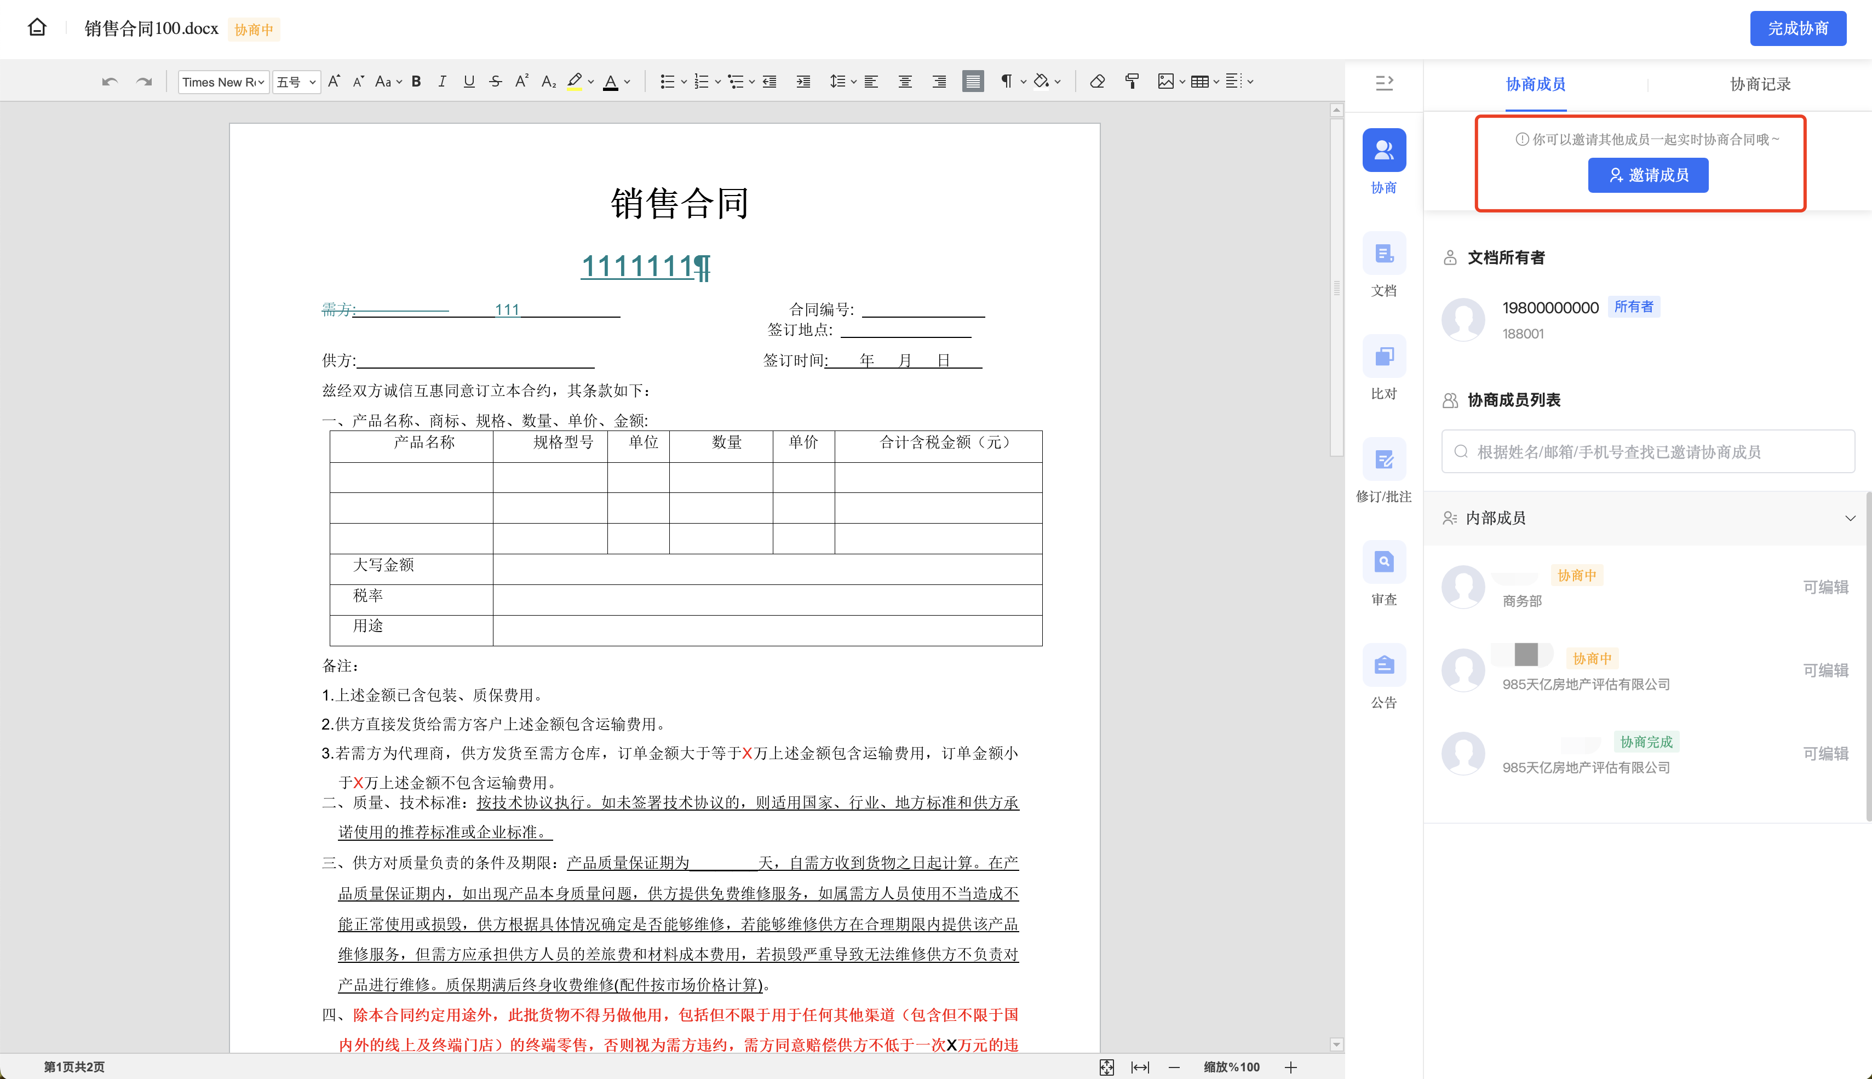Click the scroll down arrow of document
Viewport: 1872px width, 1079px height.
[1336, 1045]
